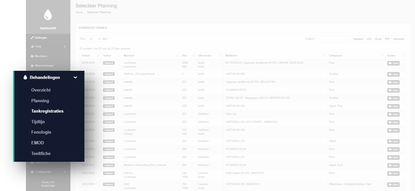The width and height of the screenshot is (415, 191).
Task: Click the Afdrukken print button
Action: 399,39
